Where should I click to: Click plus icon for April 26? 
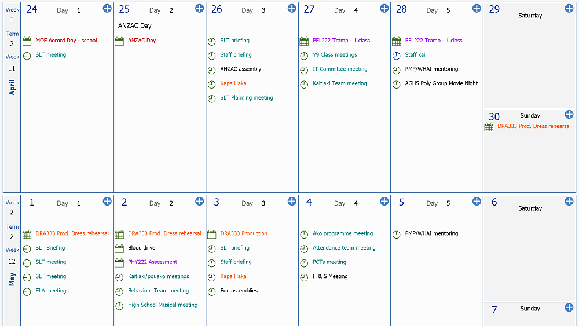[x=292, y=8]
